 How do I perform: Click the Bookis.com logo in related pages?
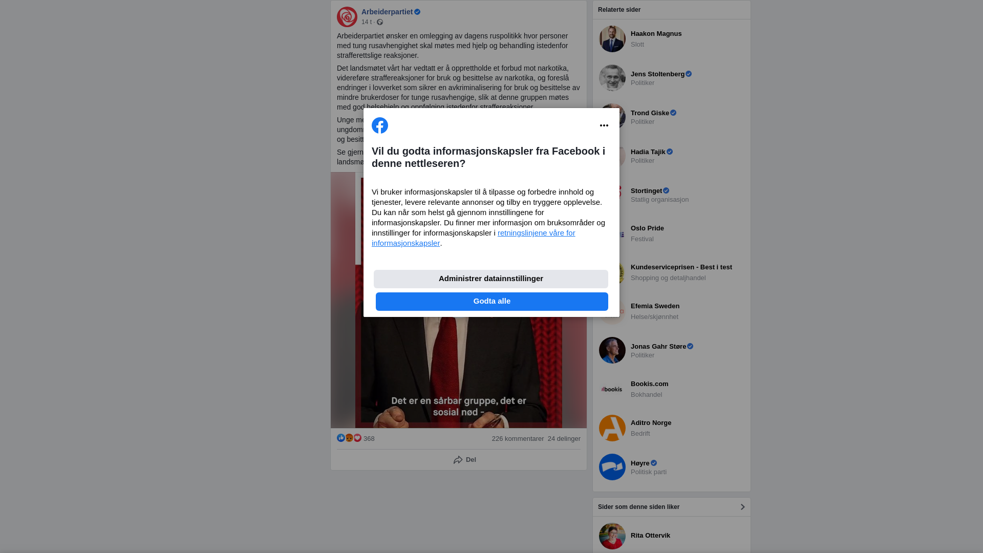[x=612, y=389]
